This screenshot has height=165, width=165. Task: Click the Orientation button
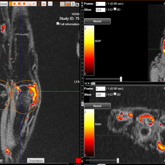(36, 161)
